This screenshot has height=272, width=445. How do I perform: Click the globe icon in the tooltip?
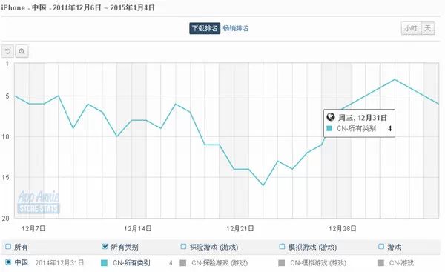click(x=331, y=117)
